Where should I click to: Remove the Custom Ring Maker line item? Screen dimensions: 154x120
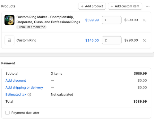coord(144,20)
